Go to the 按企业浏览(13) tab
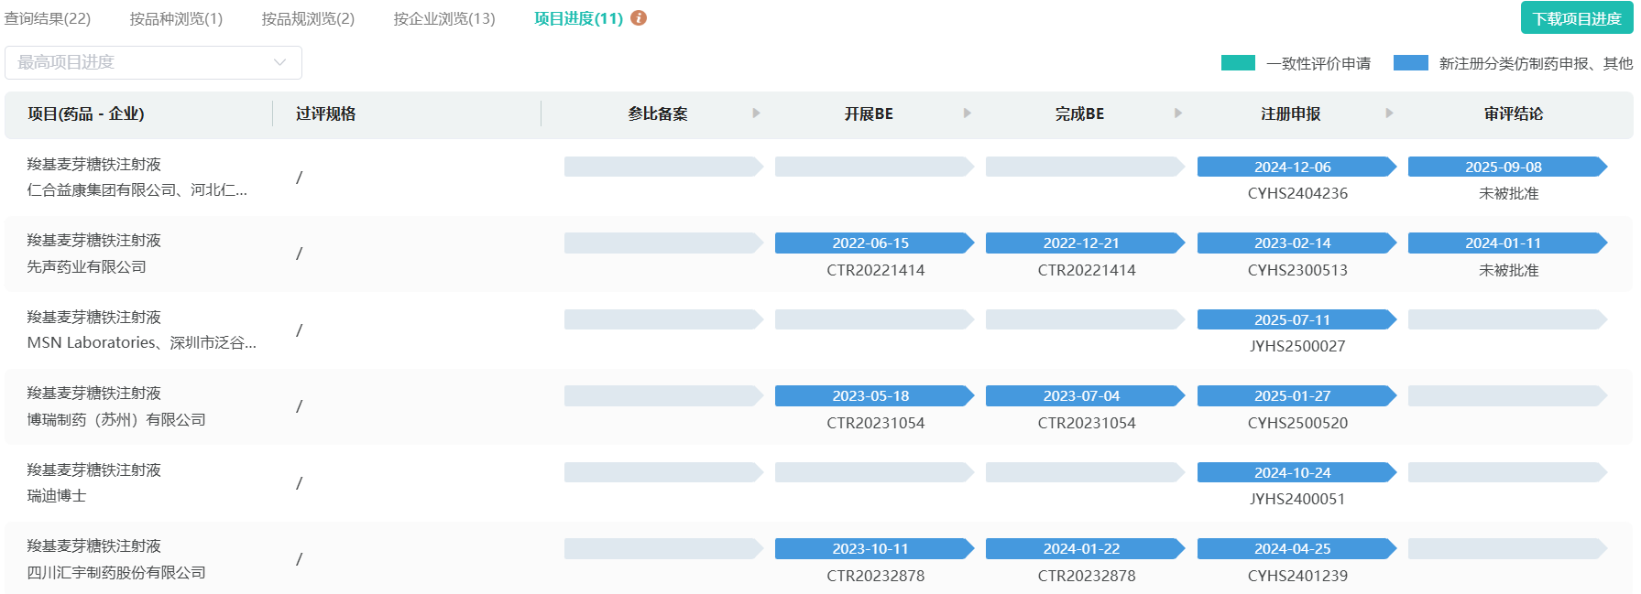Screen dimensions: 1641x594 click(x=444, y=18)
